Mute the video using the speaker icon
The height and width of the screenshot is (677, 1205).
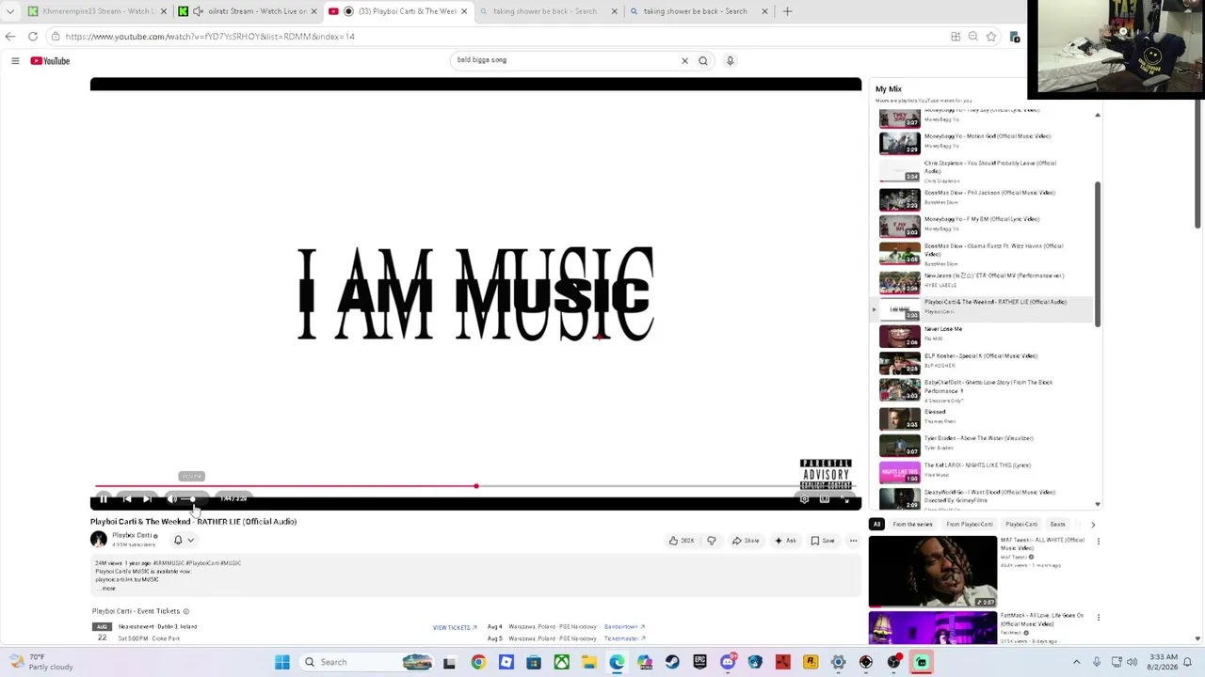[x=171, y=499]
